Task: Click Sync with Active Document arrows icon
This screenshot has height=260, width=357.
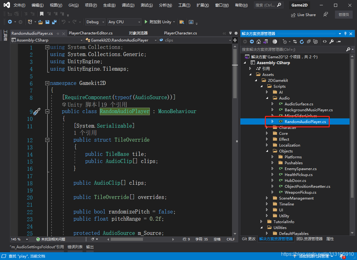Action: (295, 42)
